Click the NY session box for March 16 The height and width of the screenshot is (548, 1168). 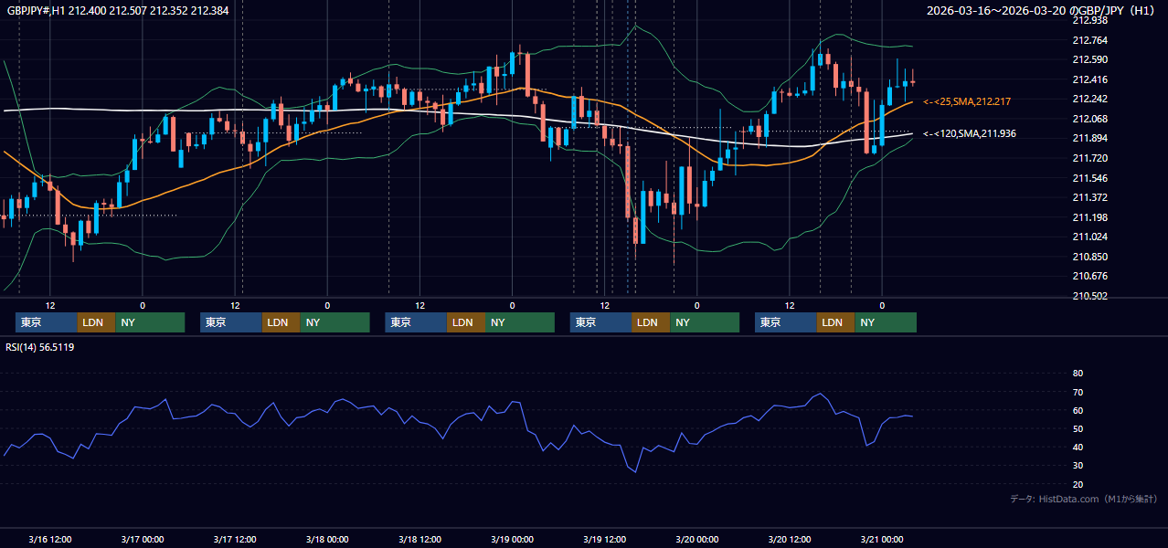[150, 322]
